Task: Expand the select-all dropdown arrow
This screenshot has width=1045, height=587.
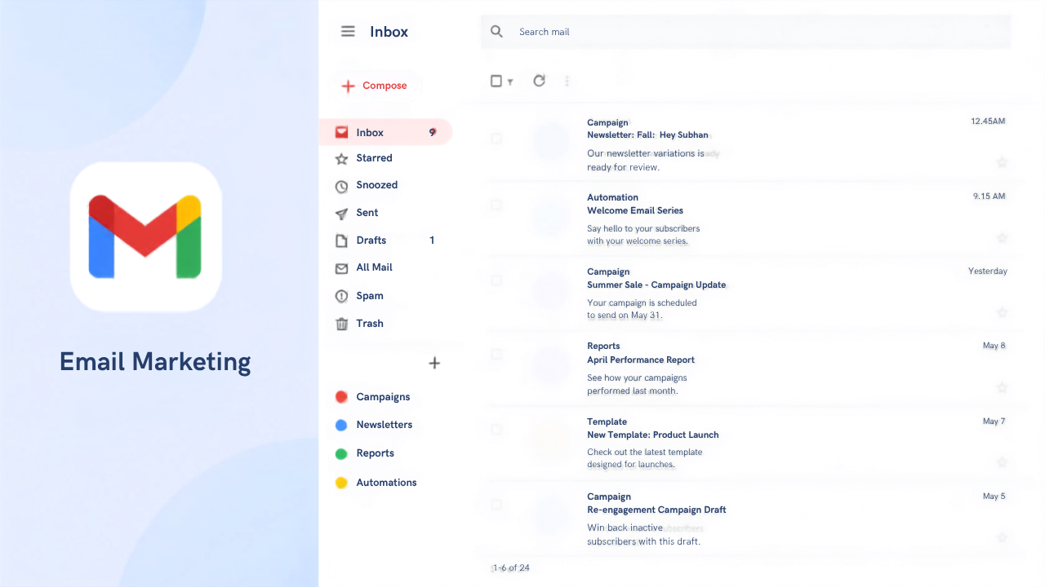Action: pos(510,82)
